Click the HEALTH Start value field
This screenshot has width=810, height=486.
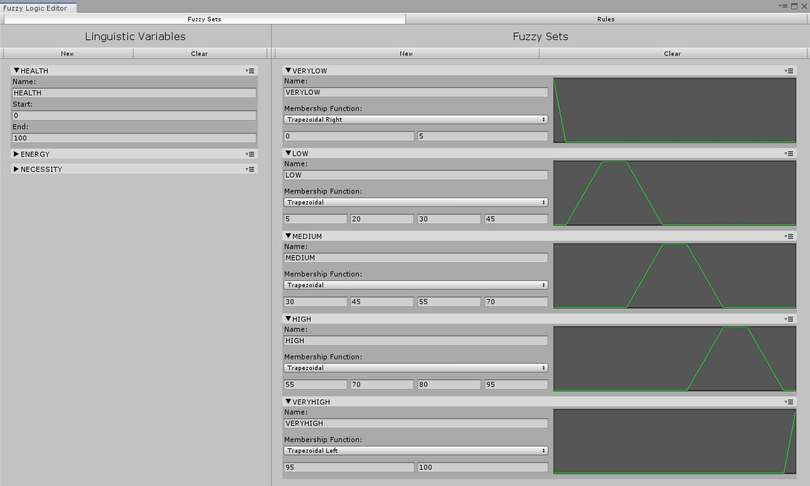tap(134, 115)
